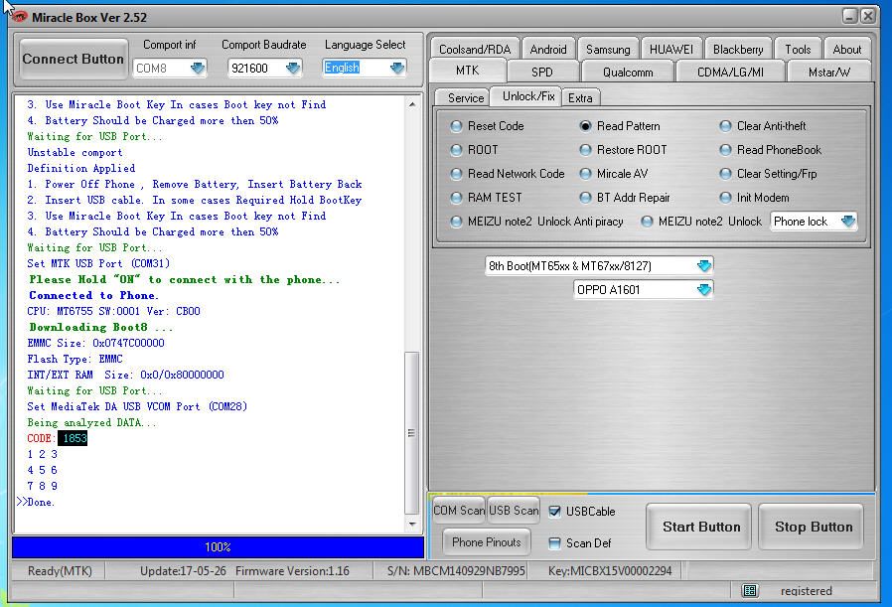Switch to the Coolsand/RDA tab
This screenshot has height=607, width=892.
[x=475, y=50]
